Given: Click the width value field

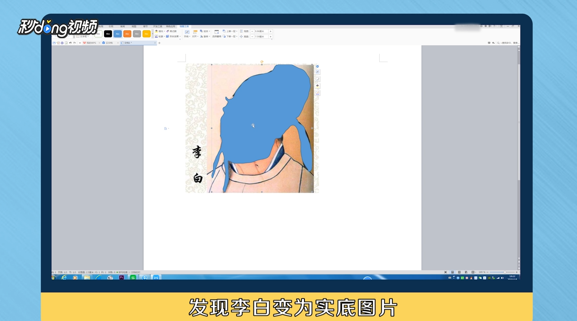Looking at the screenshot, I should (x=261, y=36).
